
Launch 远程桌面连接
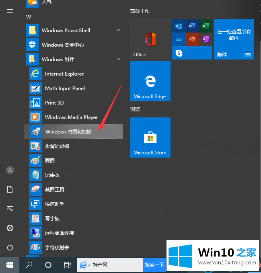[x=74, y=233]
